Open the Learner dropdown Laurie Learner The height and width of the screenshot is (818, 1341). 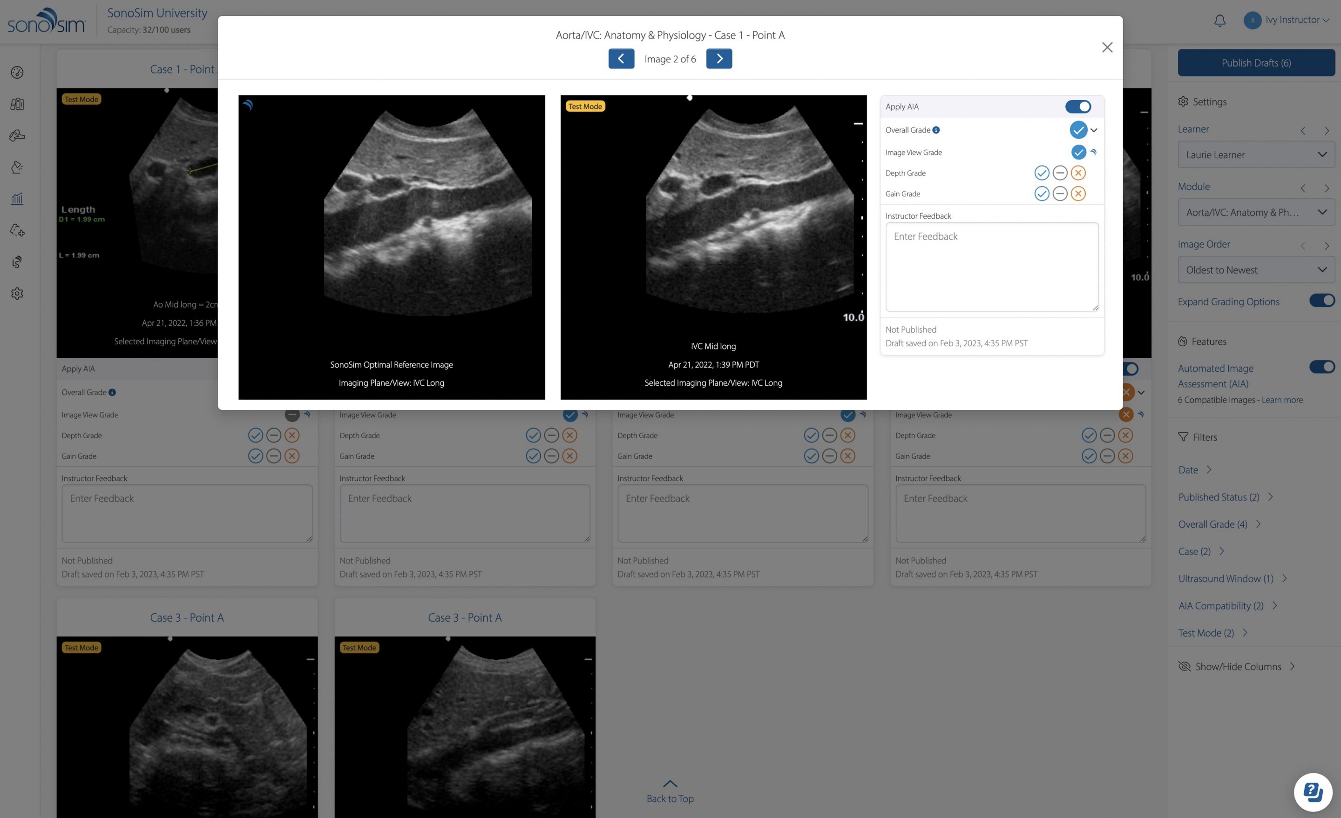[1255, 155]
